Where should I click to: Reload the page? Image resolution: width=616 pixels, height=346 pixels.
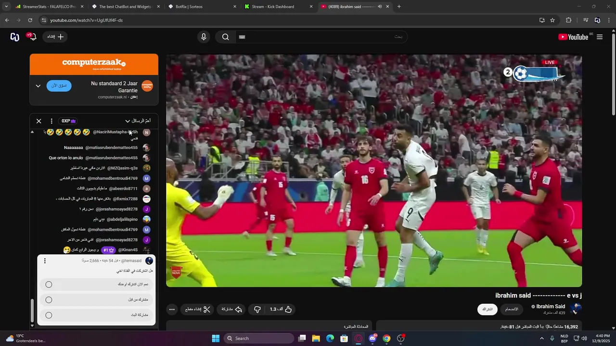point(30,20)
